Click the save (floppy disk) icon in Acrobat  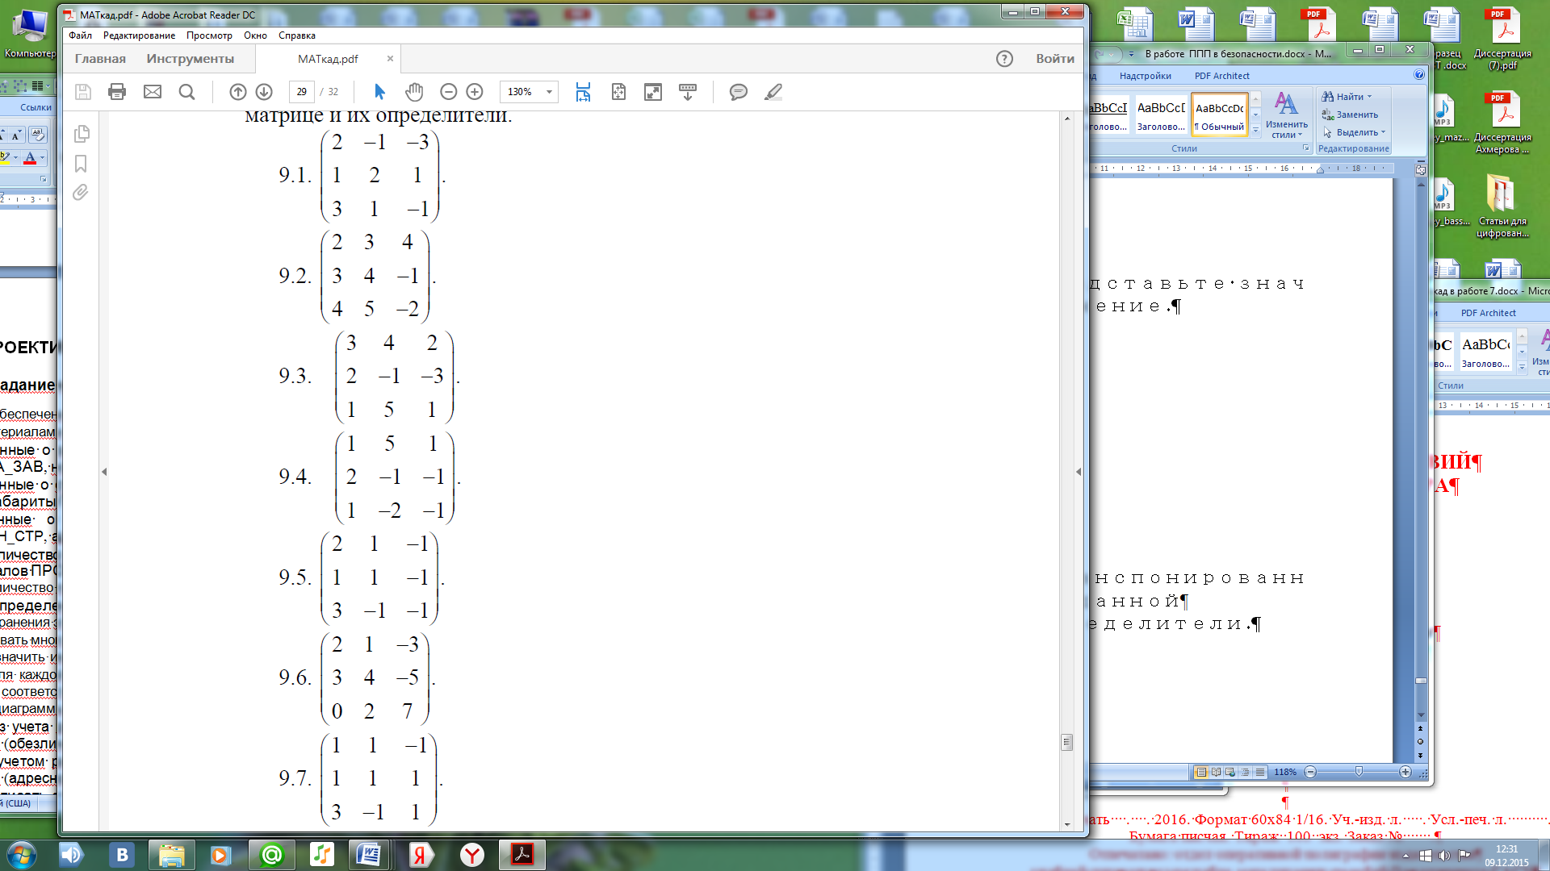(83, 92)
